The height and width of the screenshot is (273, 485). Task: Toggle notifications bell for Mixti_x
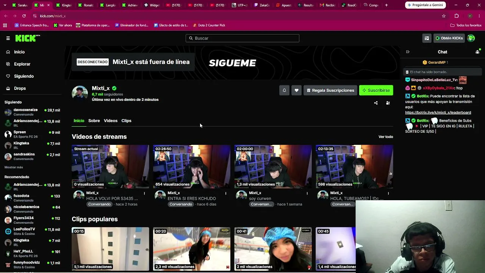pyautogui.click(x=284, y=90)
